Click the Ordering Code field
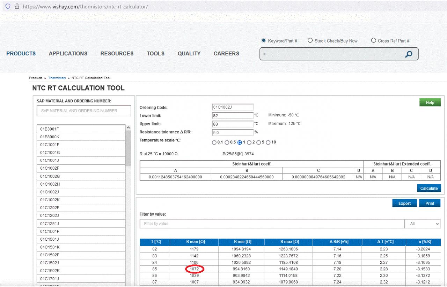Image resolution: width=447 pixels, height=287 pixels. click(x=233, y=107)
